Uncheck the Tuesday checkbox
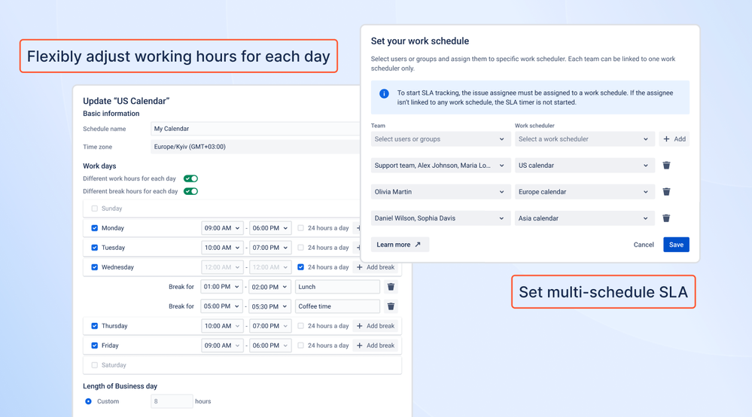 (x=95, y=248)
